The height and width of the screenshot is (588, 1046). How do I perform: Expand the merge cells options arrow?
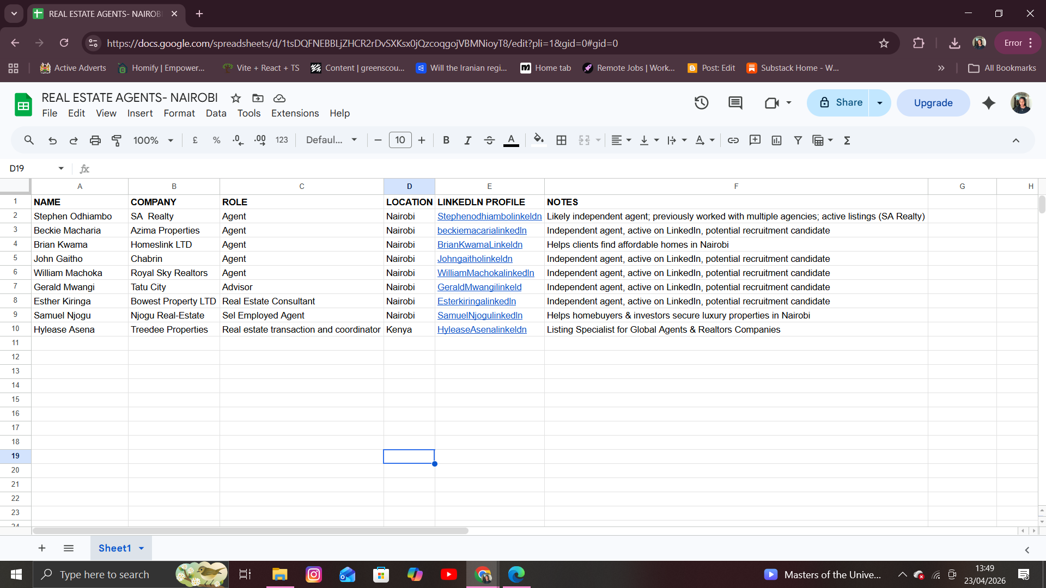[x=598, y=140]
